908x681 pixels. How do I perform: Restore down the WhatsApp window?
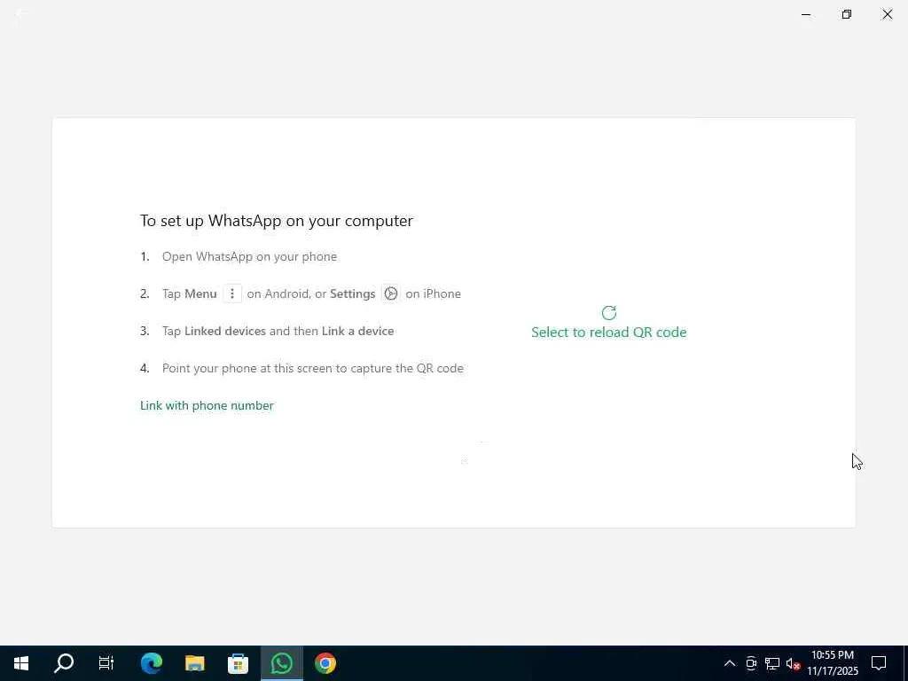(847, 14)
